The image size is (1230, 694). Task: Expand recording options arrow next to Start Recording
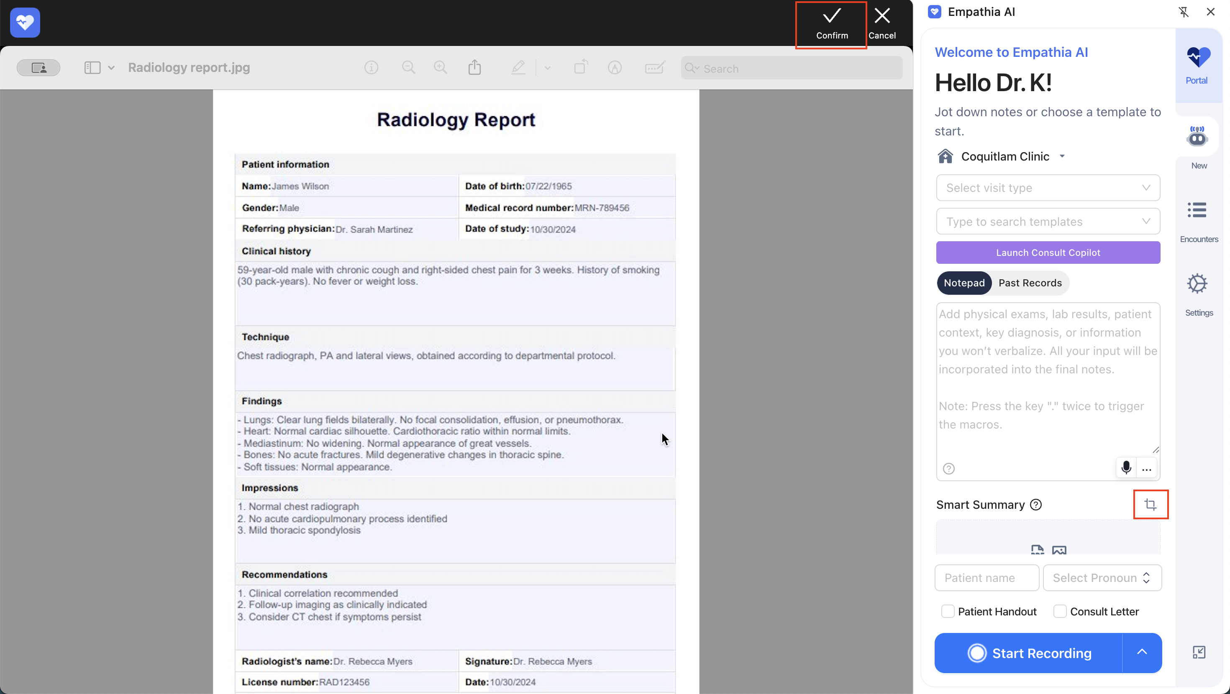[x=1142, y=653]
